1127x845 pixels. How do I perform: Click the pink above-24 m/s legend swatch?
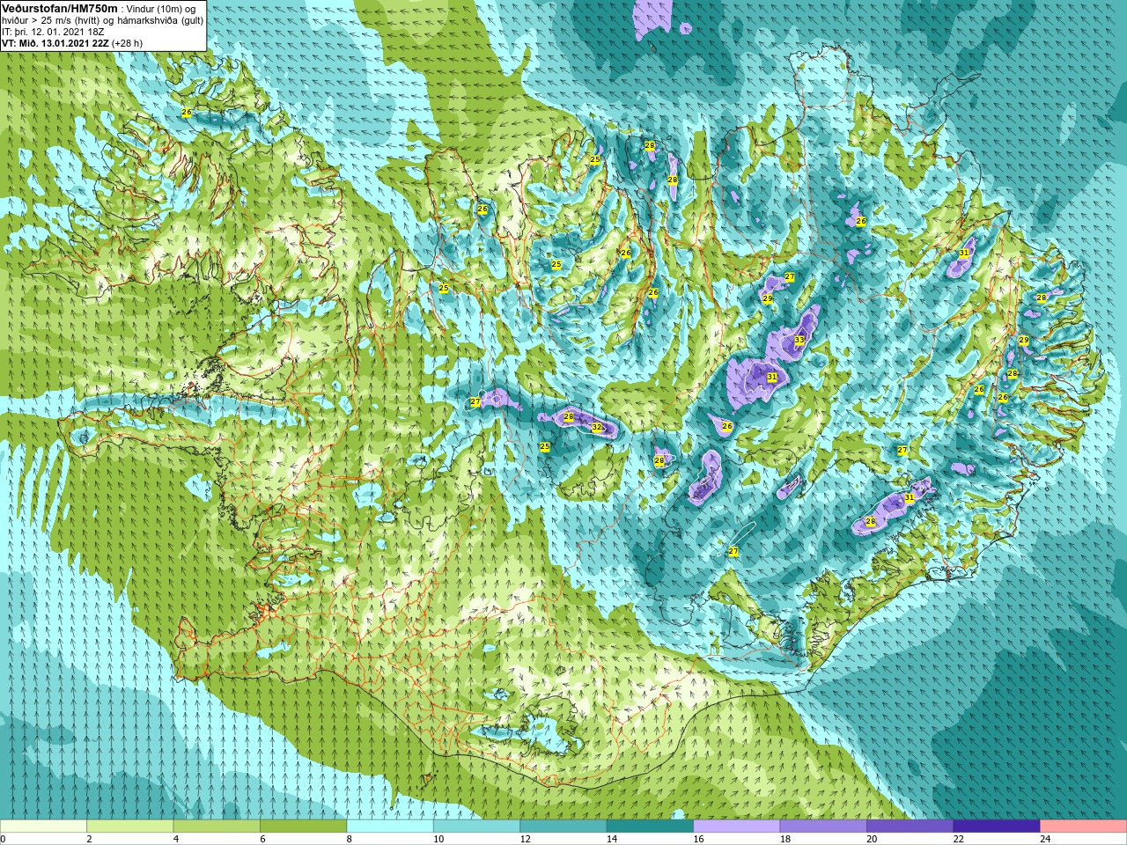[x=1084, y=826]
